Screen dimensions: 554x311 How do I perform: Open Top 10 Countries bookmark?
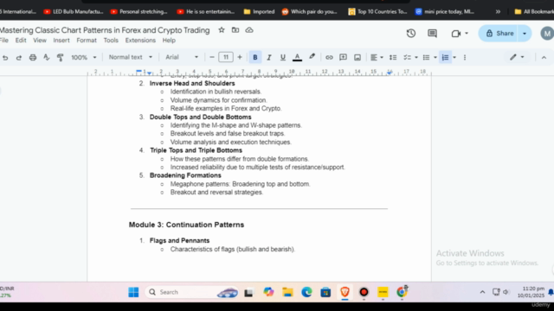[x=377, y=11]
